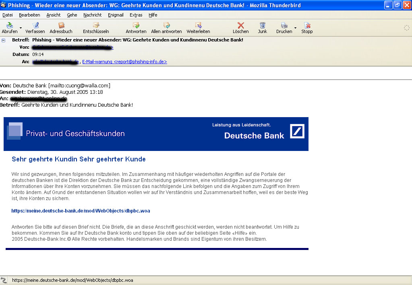Restore down the Thunderbird window
The width and height of the screenshot is (412, 285).
pos(398,5)
